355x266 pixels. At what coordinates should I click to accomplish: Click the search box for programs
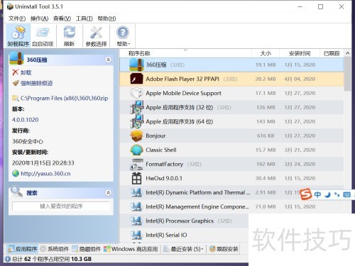[61, 206]
